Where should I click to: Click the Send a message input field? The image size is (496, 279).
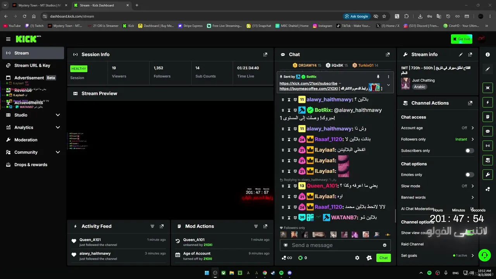[x=335, y=245]
